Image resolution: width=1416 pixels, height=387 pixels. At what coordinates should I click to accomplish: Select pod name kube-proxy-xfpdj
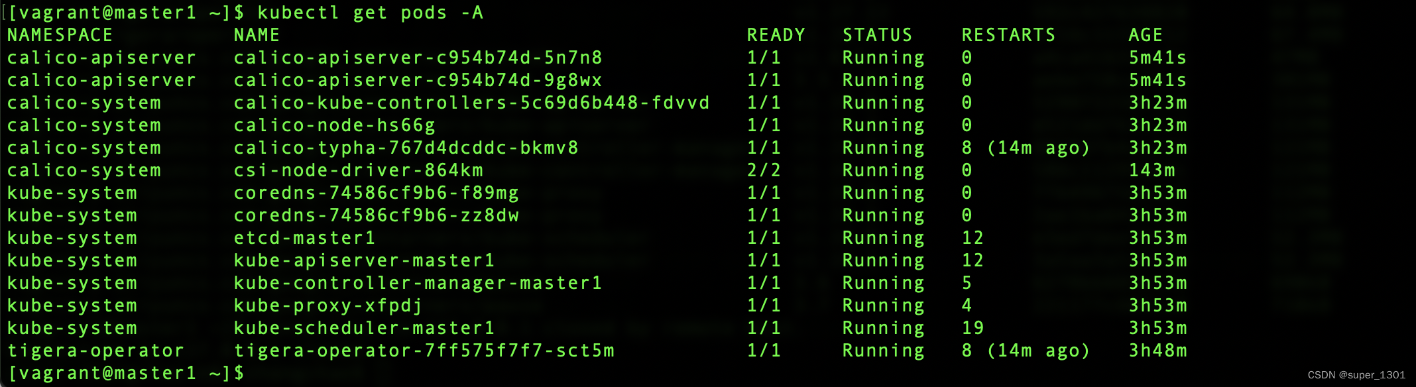point(329,305)
